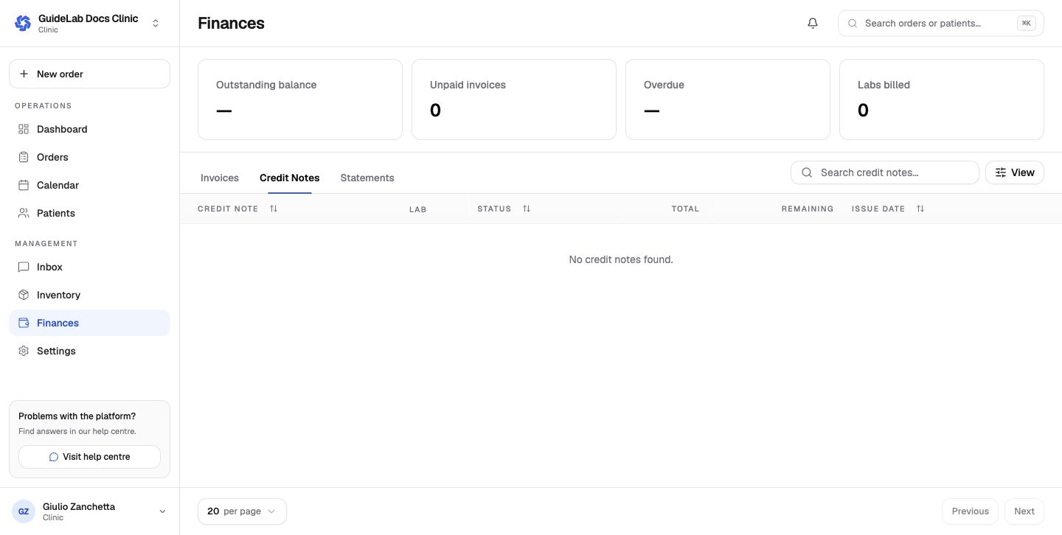Create a New order
1062x535 pixels.
click(x=89, y=74)
